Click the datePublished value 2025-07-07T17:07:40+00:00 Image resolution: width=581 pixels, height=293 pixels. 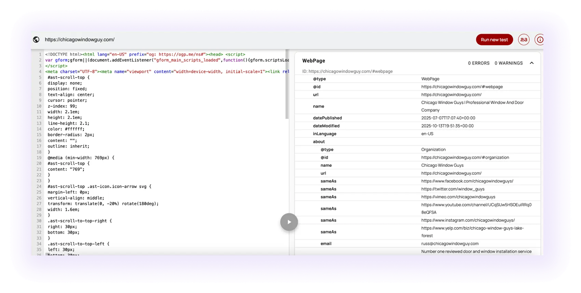click(448, 118)
